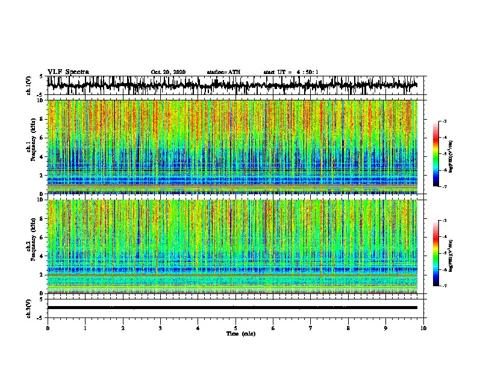Click the "4" kHz tick on ch.1 frequency axis

click(42, 157)
